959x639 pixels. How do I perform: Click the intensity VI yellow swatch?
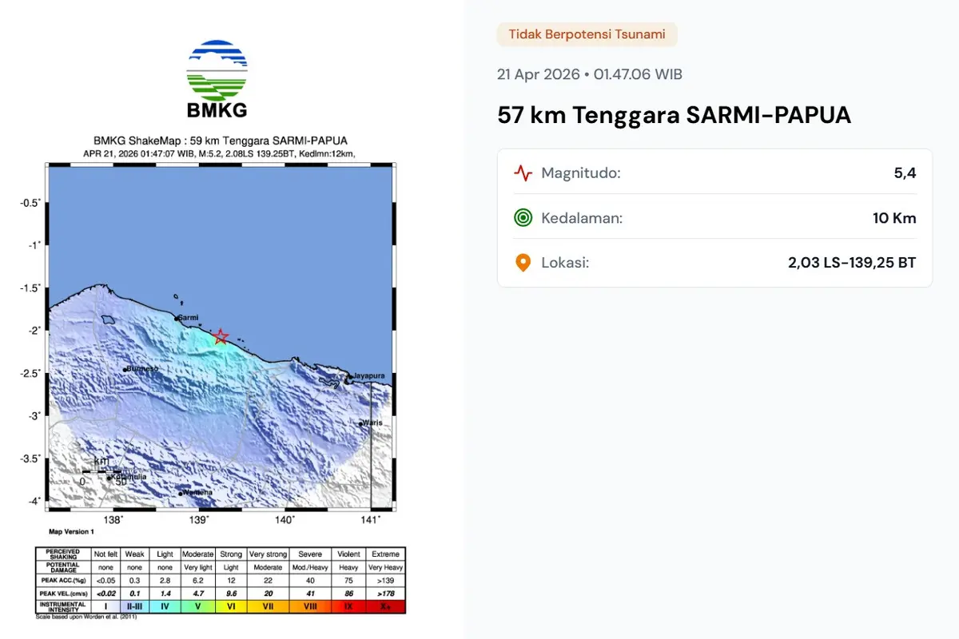231,608
